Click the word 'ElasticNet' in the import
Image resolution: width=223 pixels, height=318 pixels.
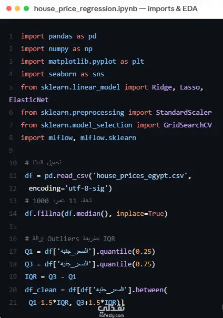(29, 100)
